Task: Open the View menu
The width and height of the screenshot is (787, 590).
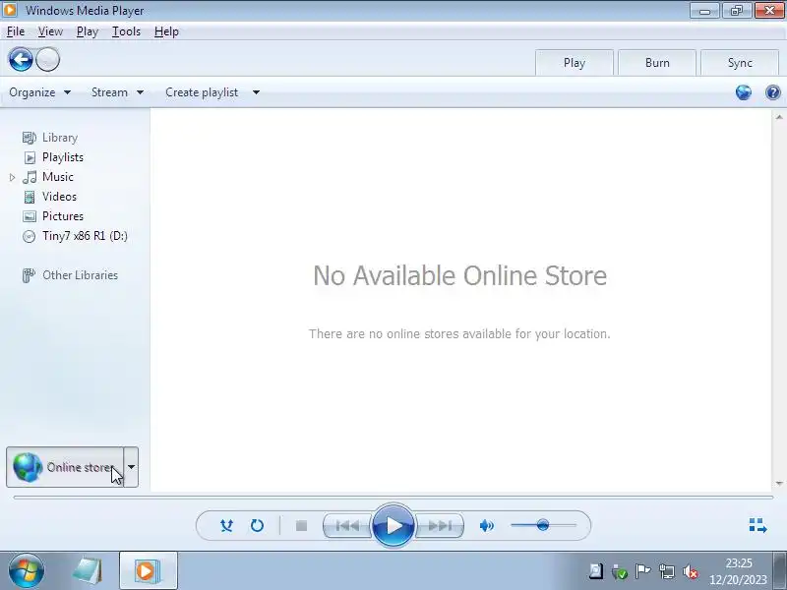Action: [50, 31]
